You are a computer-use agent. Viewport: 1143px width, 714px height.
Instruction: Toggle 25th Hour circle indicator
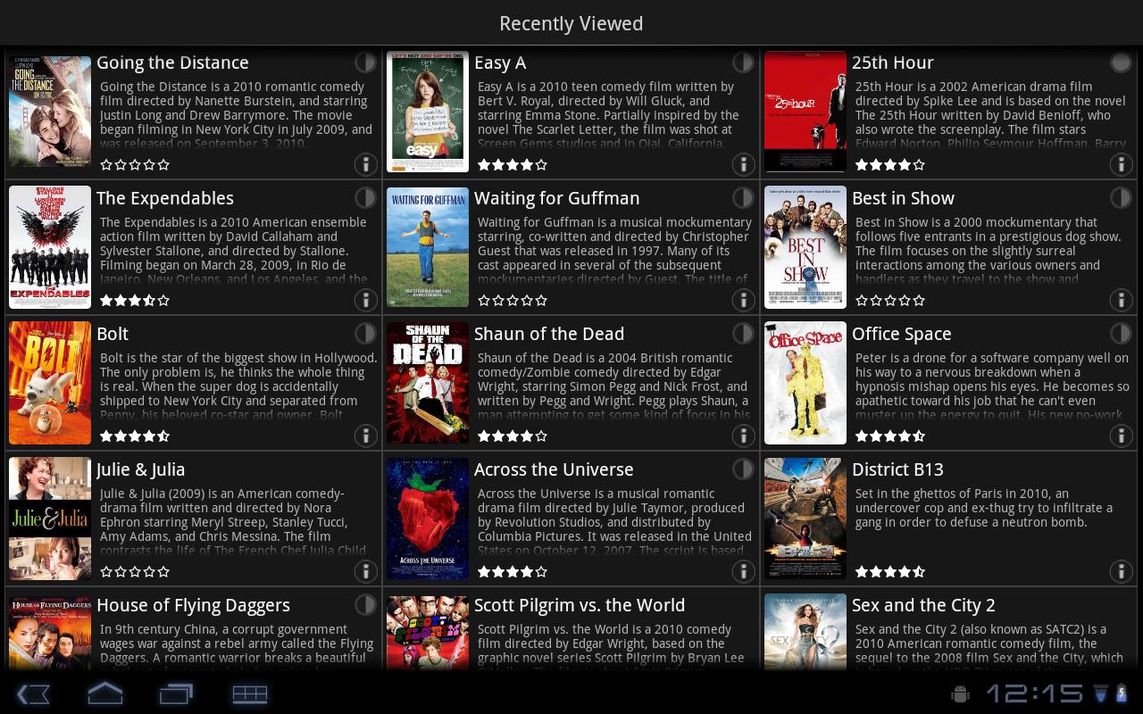coord(1121,62)
